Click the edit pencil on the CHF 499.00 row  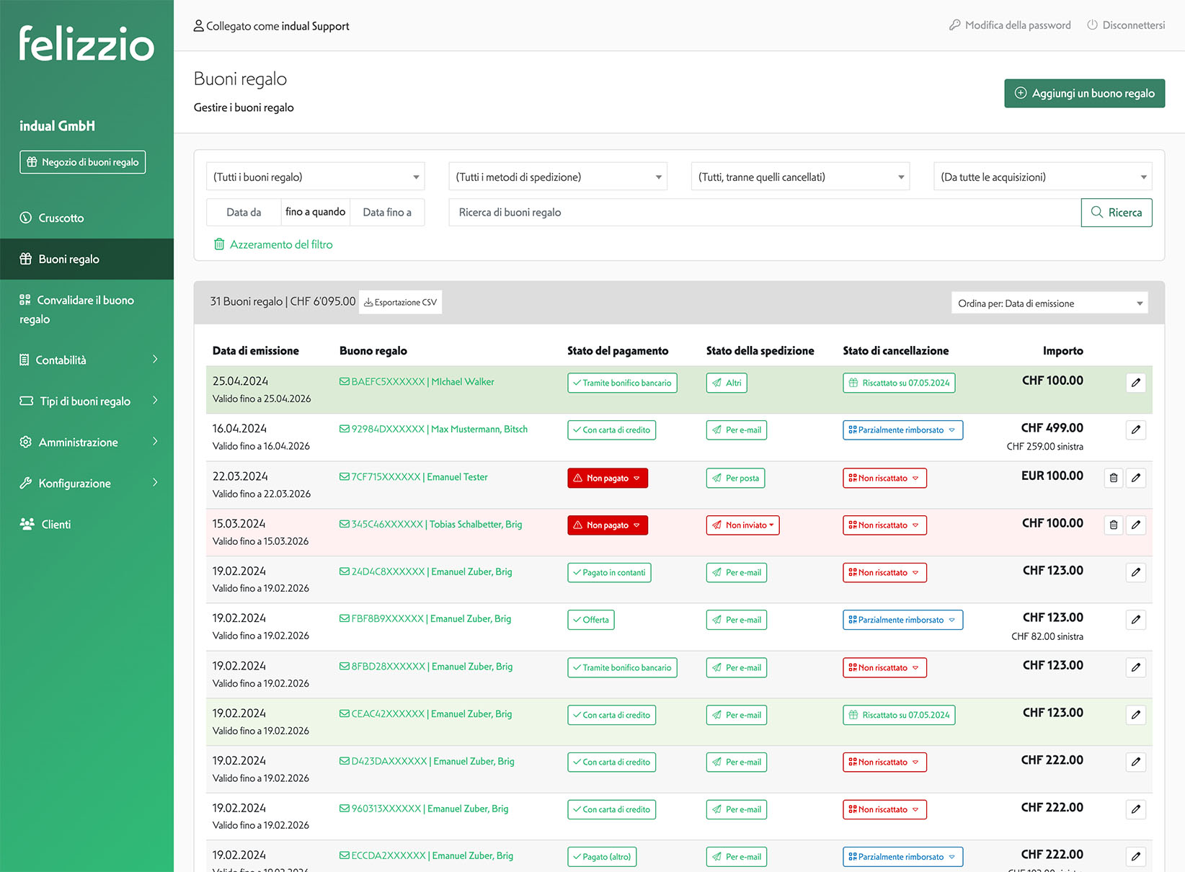point(1135,430)
